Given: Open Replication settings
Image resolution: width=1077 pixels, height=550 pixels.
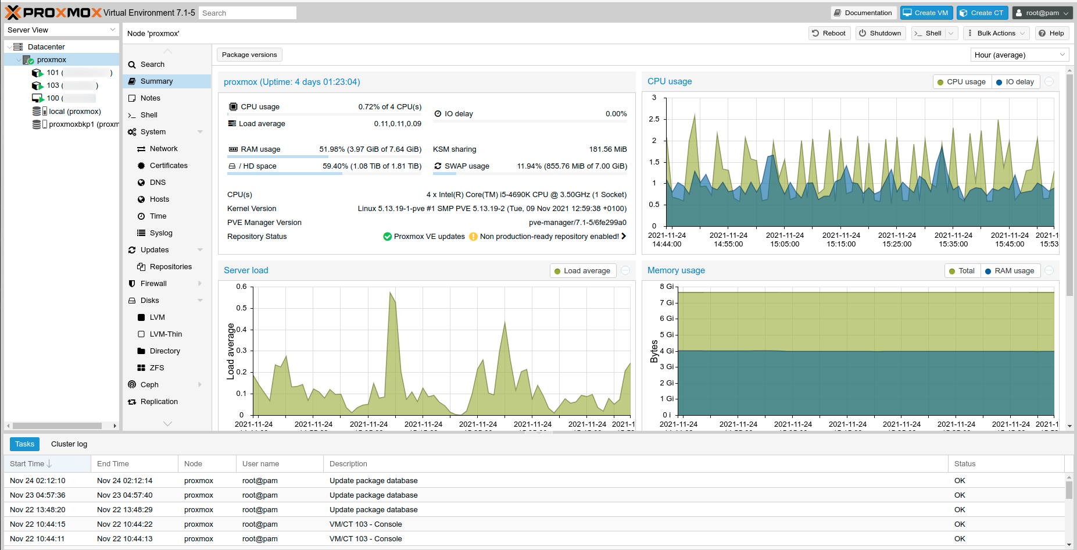Looking at the screenshot, I should coord(167,402).
